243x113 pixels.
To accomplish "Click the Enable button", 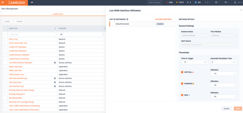I will (x=7, y=21).
